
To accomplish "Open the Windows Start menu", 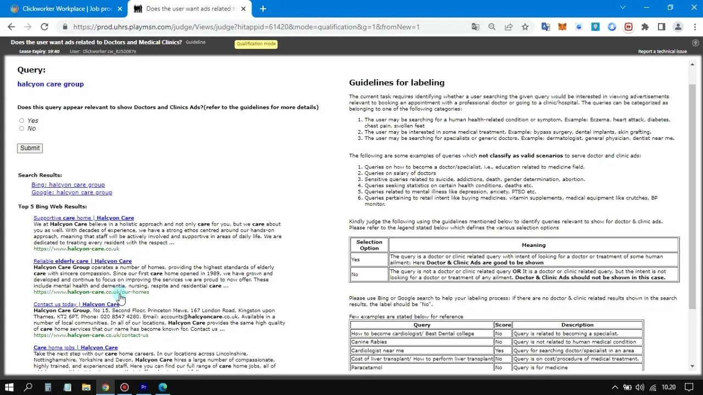I will point(9,387).
